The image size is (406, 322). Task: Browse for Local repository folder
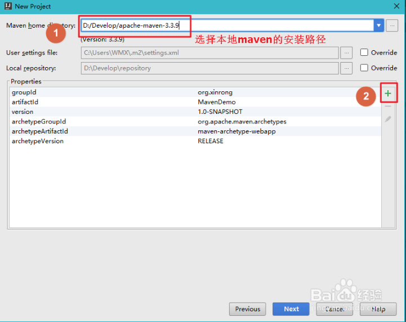coord(346,68)
